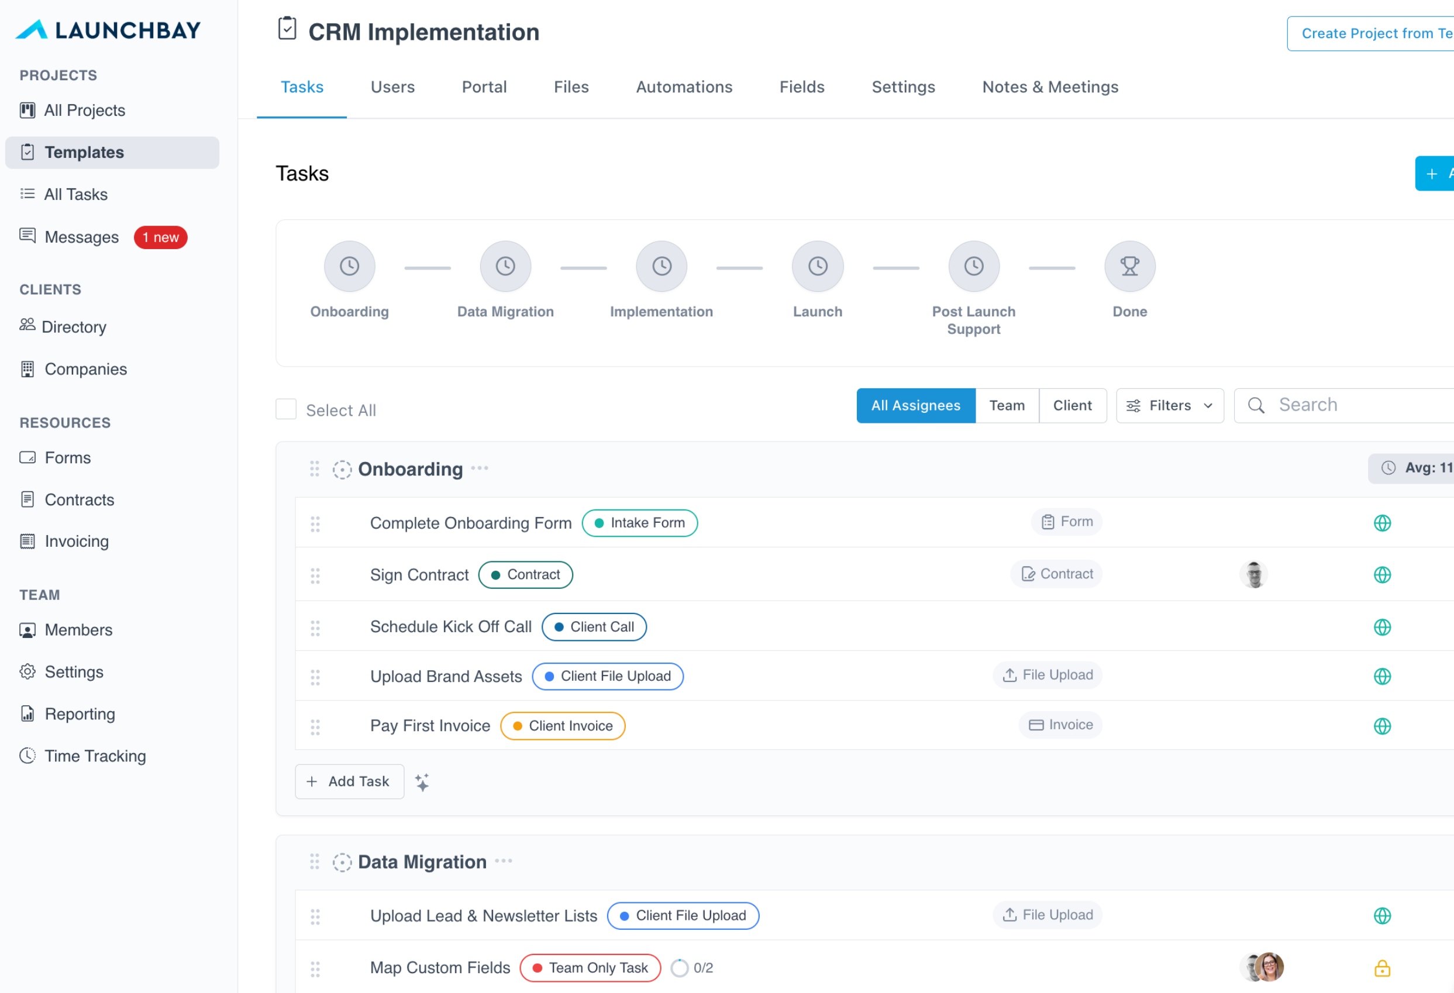Open Invoicing in the sidebar

click(x=77, y=542)
